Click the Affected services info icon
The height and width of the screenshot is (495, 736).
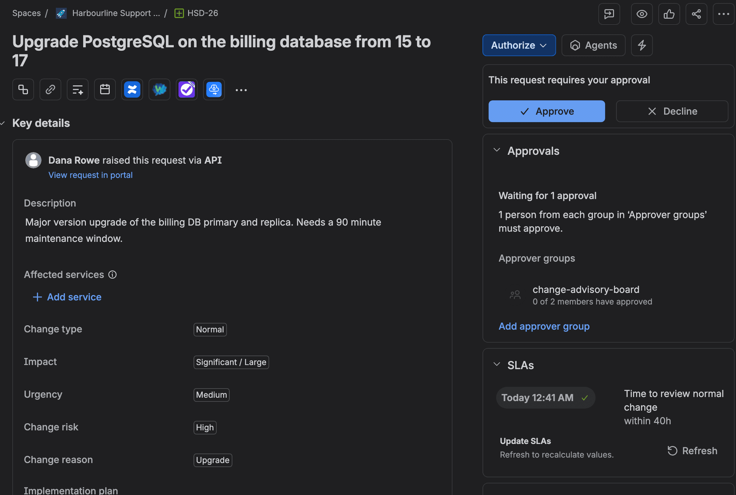click(x=113, y=275)
